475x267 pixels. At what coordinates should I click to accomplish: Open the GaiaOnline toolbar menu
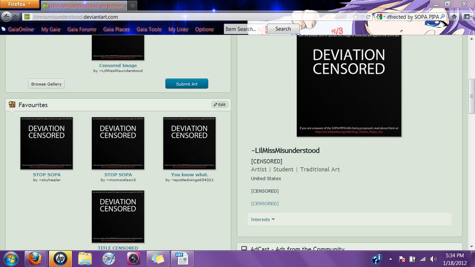tap(21, 29)
